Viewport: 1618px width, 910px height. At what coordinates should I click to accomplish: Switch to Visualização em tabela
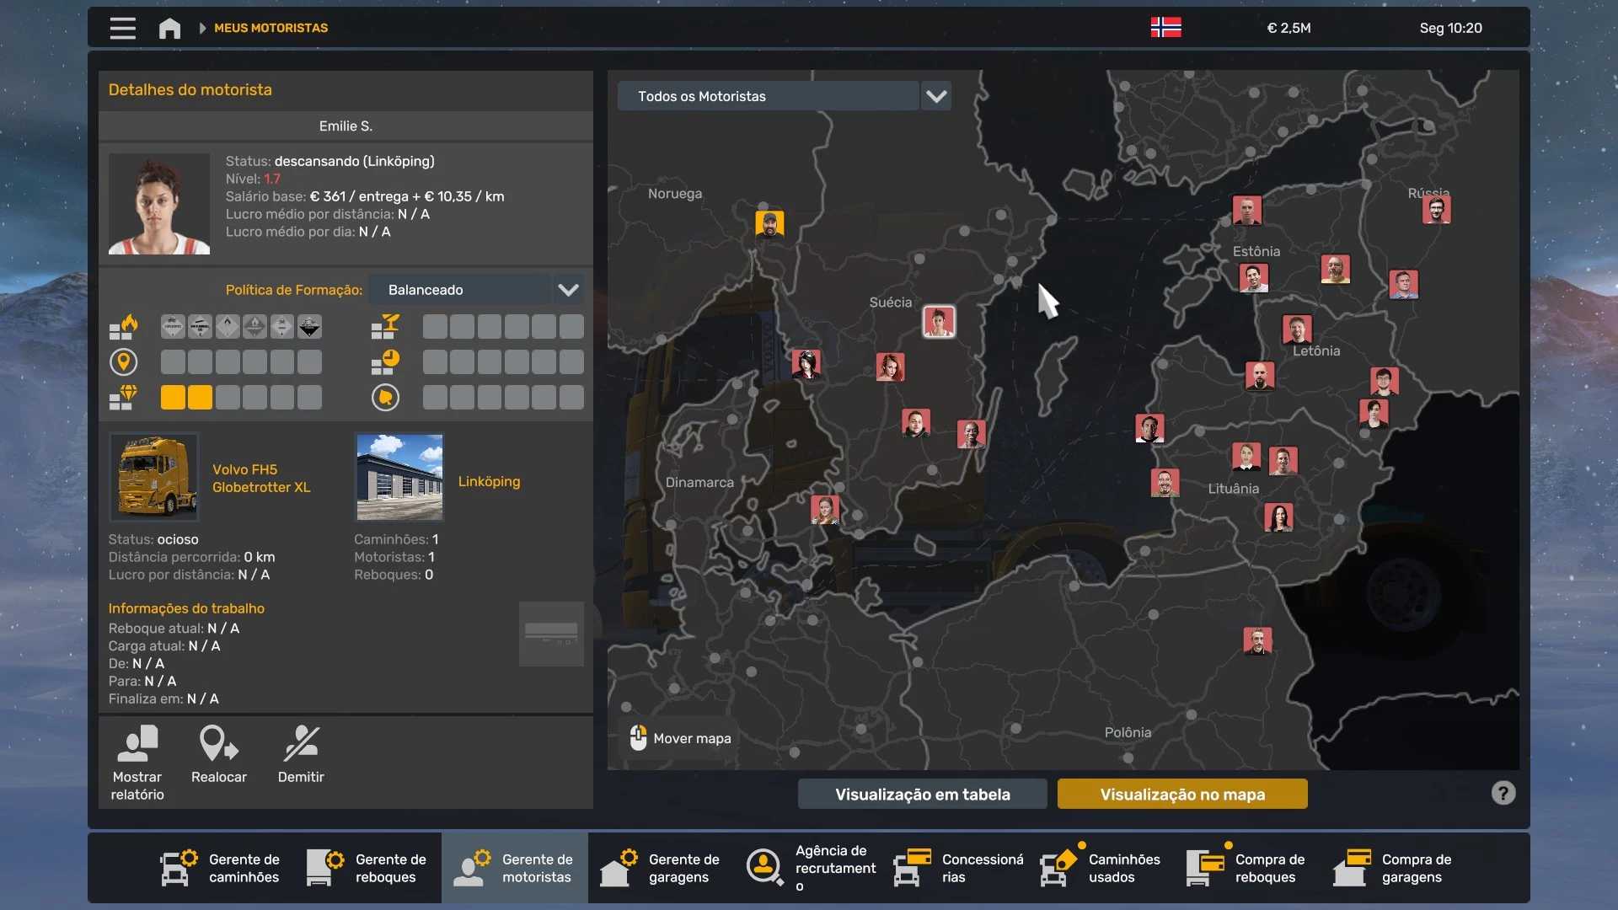click(x=922, y=794)
